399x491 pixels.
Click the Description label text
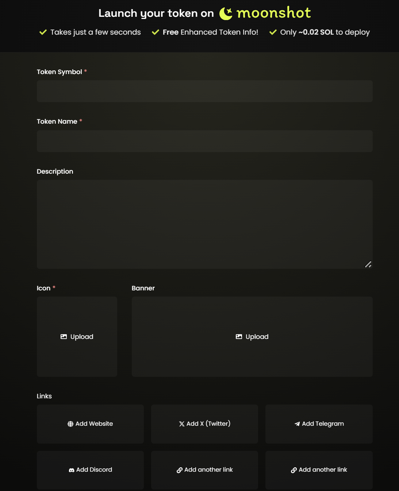(55, 171)
